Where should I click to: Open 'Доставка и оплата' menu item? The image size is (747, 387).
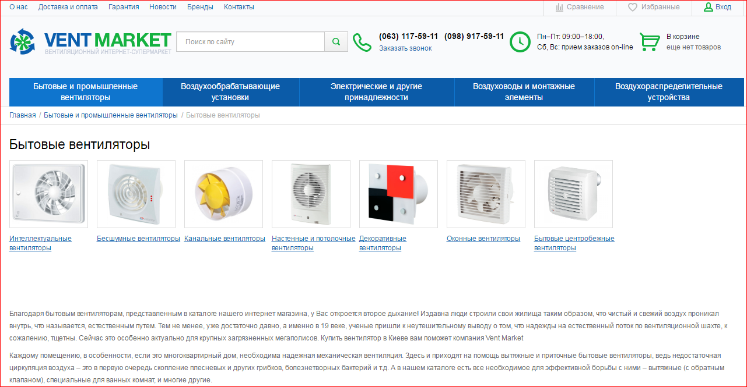tap(68, 7)
